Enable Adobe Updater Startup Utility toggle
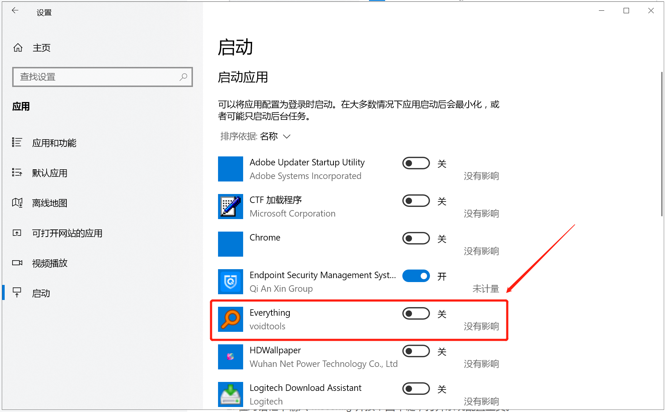The height and width of the screenshot is (412, 667). coord(416,163)
